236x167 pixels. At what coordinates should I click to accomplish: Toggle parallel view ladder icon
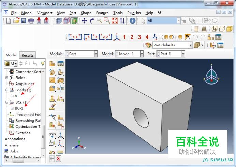tap(196, 29)
